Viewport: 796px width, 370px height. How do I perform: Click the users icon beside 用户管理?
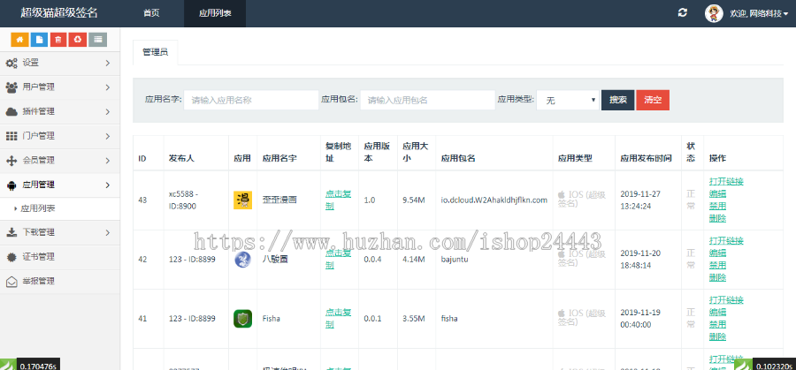click(x=11, y=87)
